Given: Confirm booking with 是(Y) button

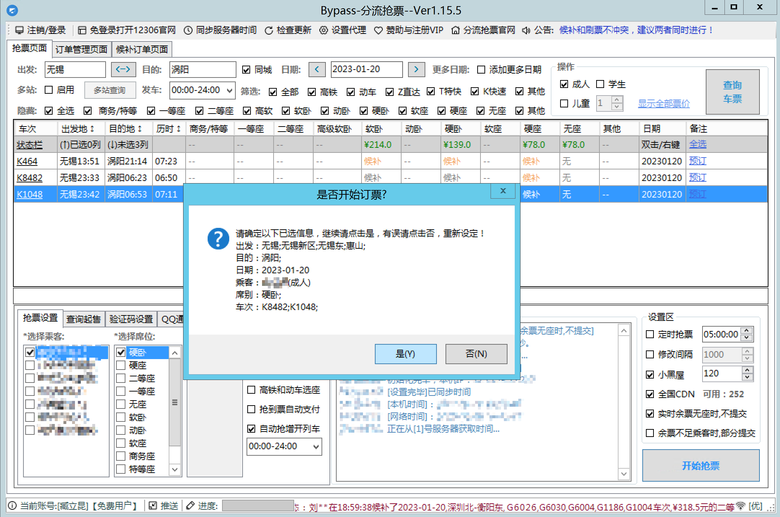Looking at the screenshot, I should tap(405, 354).
